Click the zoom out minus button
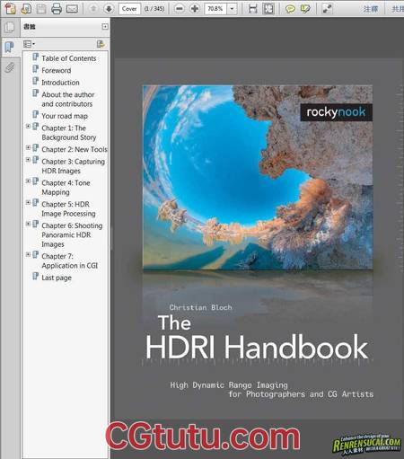Image resolution: width=404 pixels, height=459 pixels. click(x=180, y=9)
